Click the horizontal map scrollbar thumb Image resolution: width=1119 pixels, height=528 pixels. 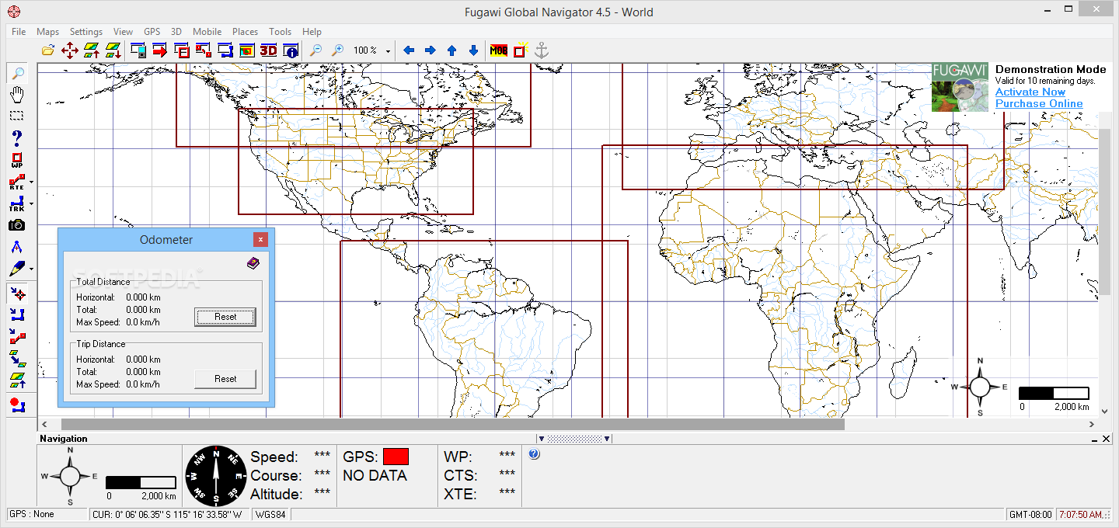coord(452,425)
